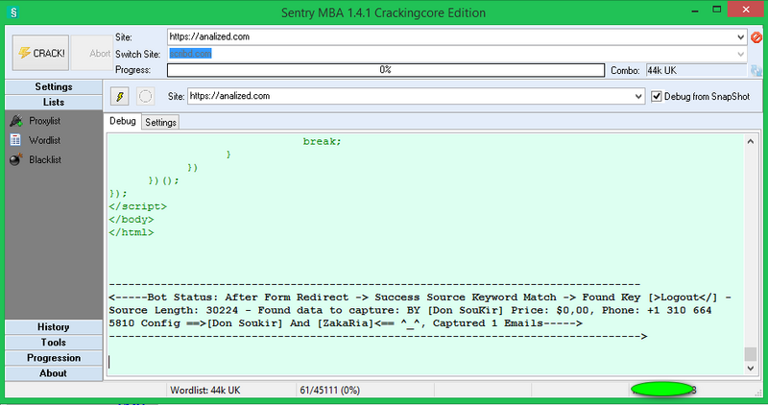
Task: Maximize the Sentry MBA window
Action: pos(716,10)
